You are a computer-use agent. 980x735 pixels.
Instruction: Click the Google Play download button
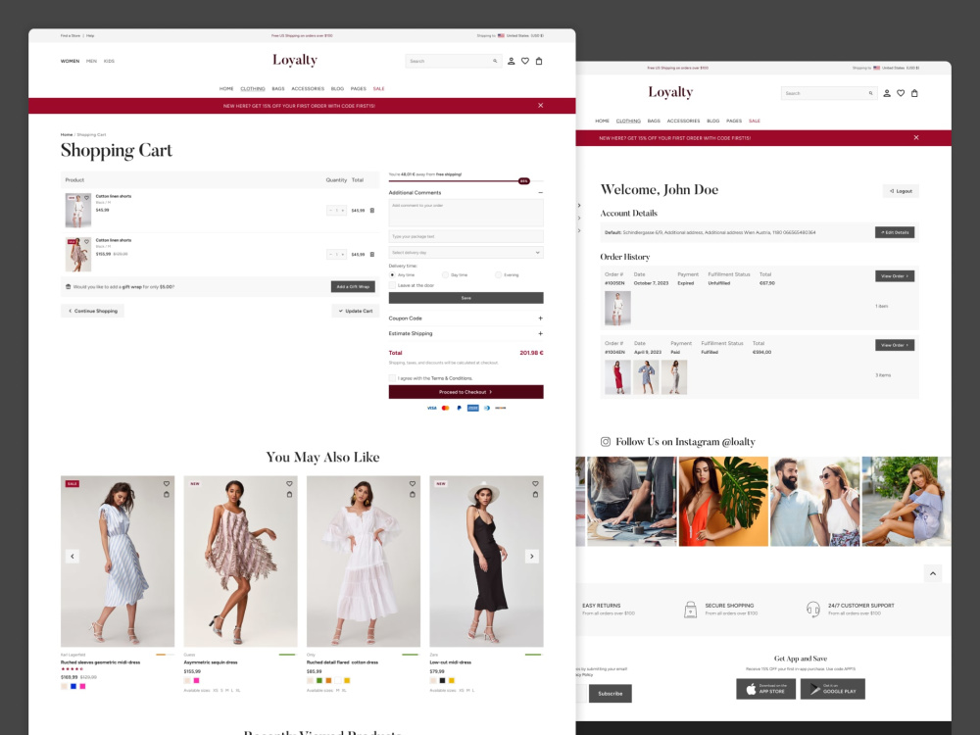(832, 689)
